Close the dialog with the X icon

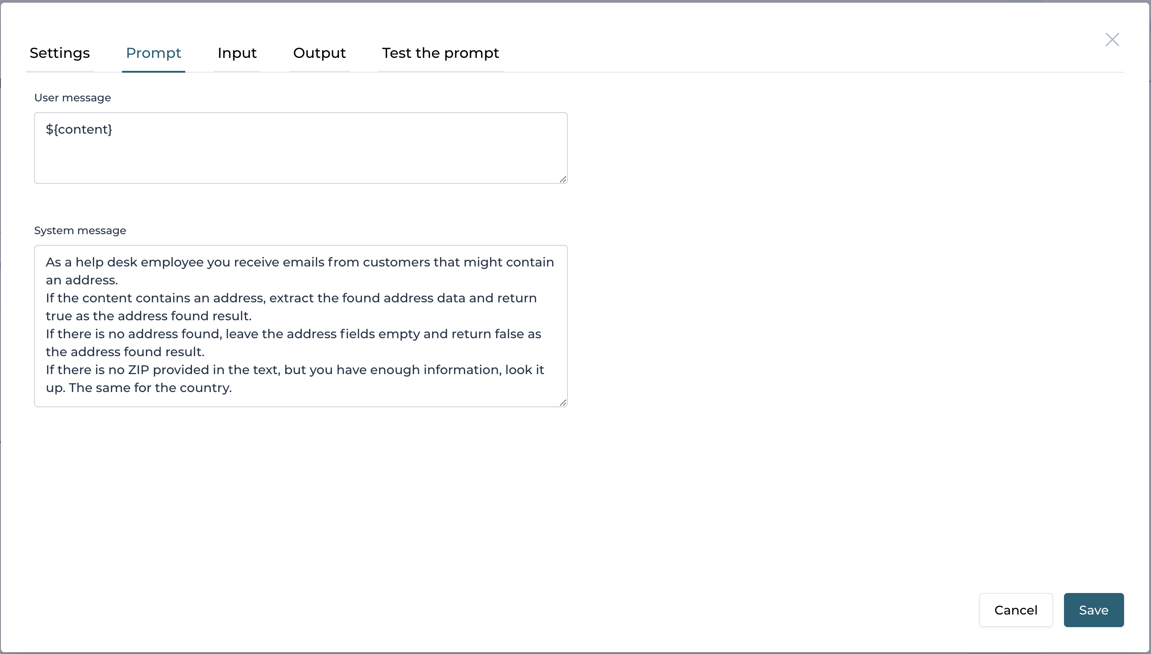(x=1112, y=39)
